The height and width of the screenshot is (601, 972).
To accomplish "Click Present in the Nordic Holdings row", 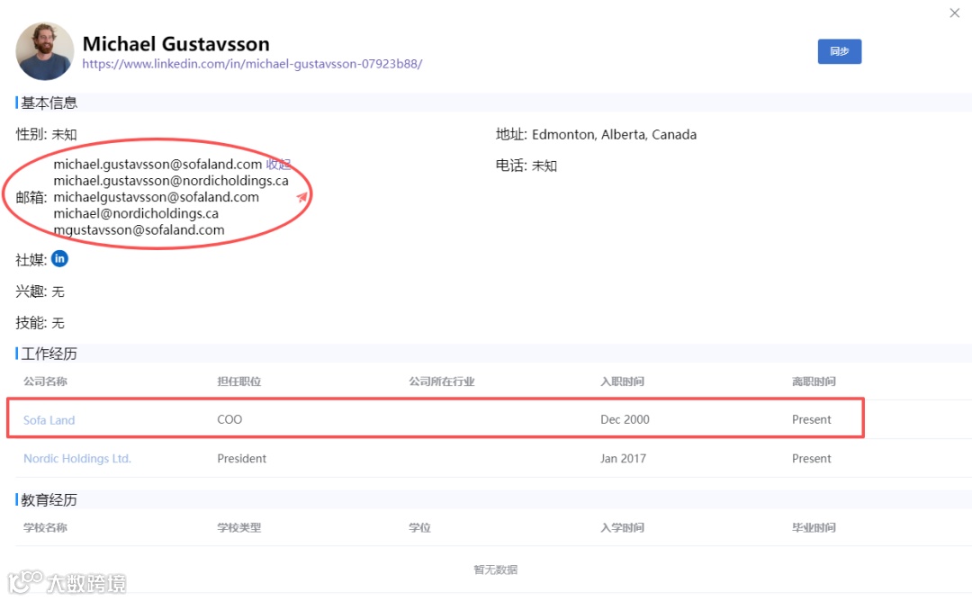I will tap(812, 459).
